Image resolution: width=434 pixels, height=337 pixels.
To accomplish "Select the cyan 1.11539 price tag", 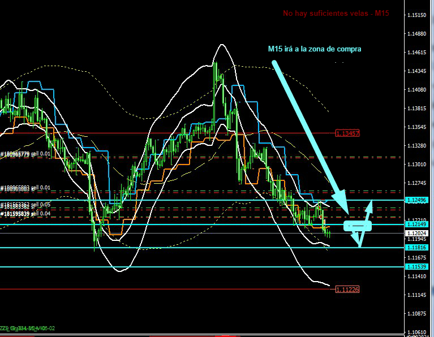I will click(417, 267).
